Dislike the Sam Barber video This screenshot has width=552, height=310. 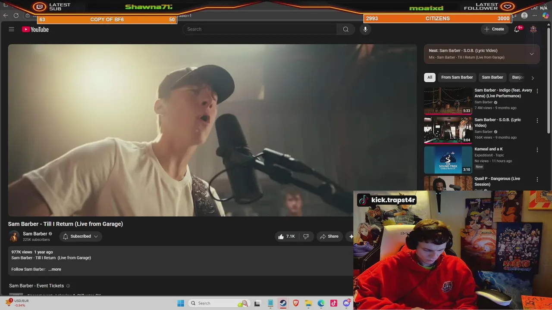click(x=306, y=236)
